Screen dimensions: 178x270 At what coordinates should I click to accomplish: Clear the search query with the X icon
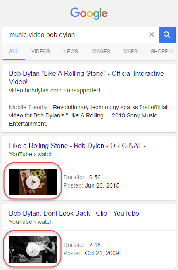coord(152,35)
